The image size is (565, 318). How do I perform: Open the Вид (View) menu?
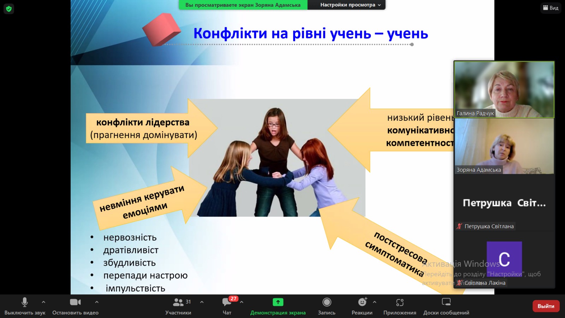point(551,8)
